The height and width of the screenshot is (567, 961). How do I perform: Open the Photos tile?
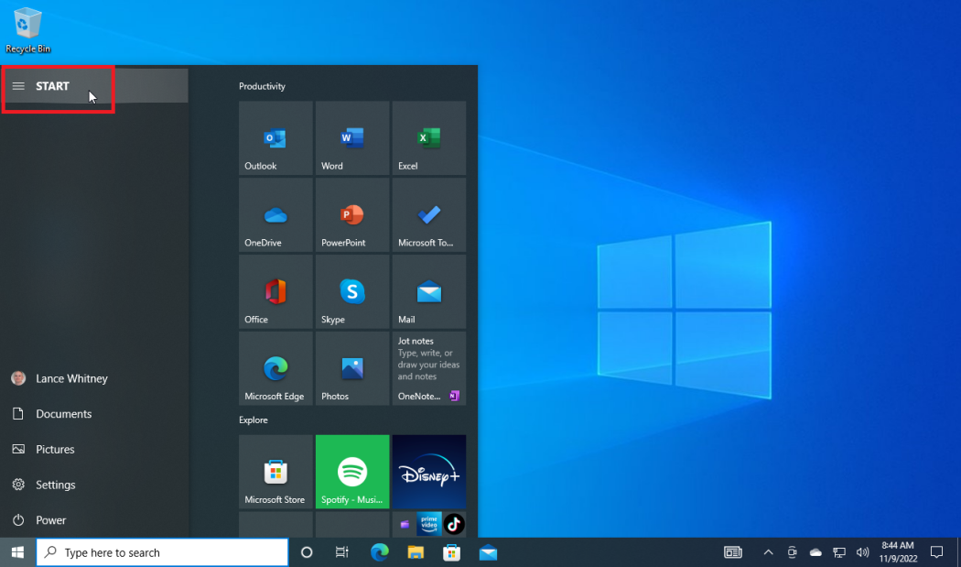[x=352, y=368]
